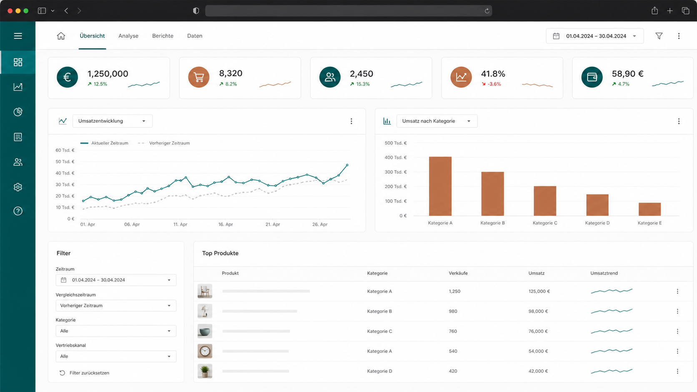Click the customers KPI icon
This screenshot has height=392, width=697.
pyautogui.click(x=330, y=77)
